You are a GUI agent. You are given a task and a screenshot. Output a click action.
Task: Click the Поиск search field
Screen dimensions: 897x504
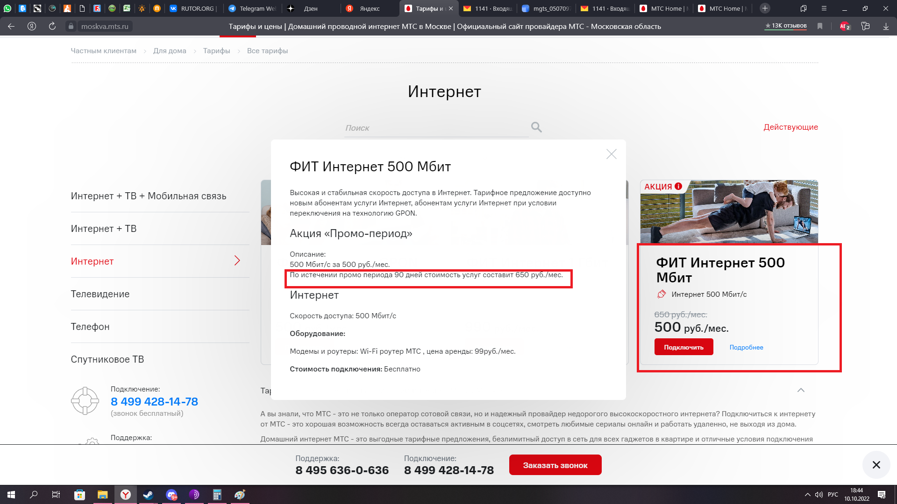[x=436, y=128]
